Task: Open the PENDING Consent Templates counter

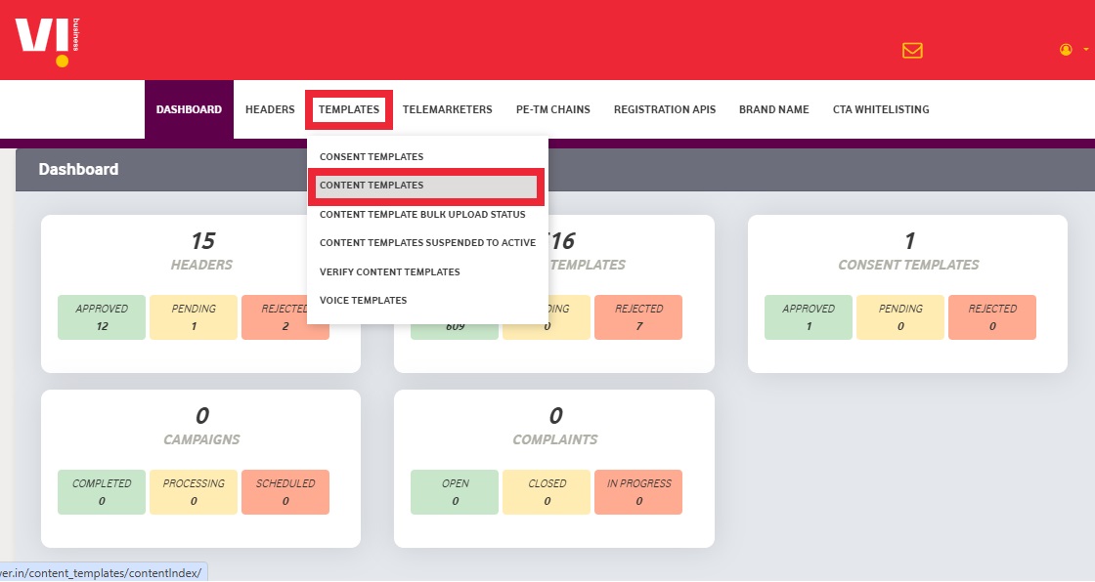Action: coord(899,317)
